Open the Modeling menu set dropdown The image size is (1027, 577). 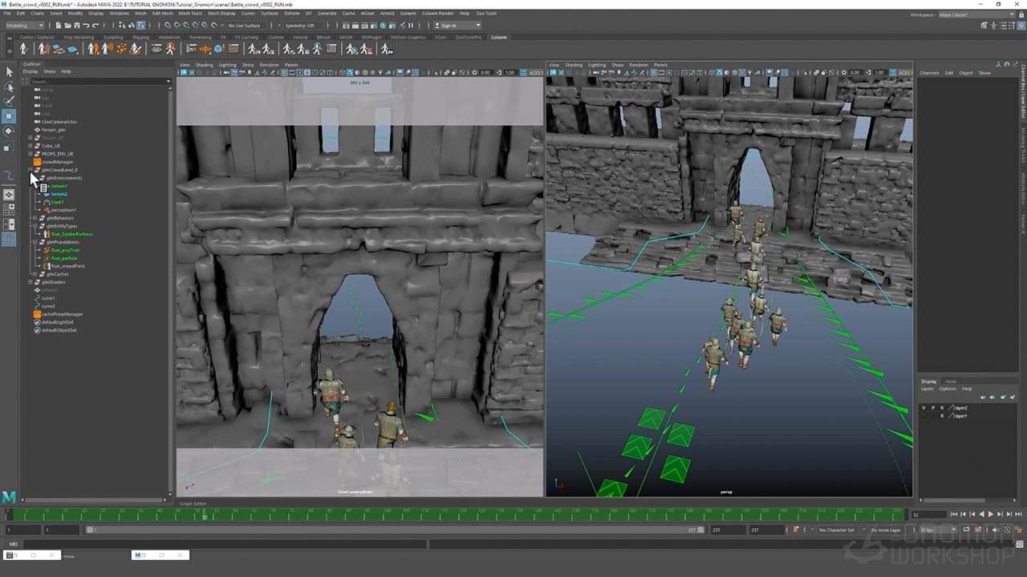click(x=25, y=26)
